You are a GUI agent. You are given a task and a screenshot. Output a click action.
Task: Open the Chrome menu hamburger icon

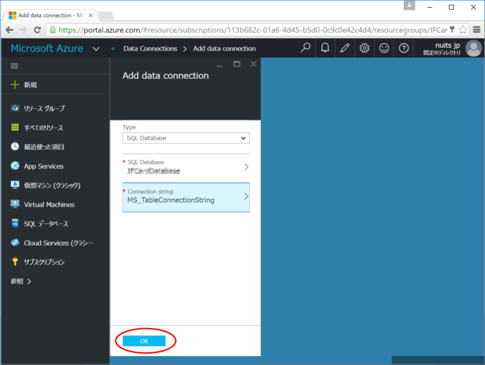pyautogui.click(x=477, y=30)
